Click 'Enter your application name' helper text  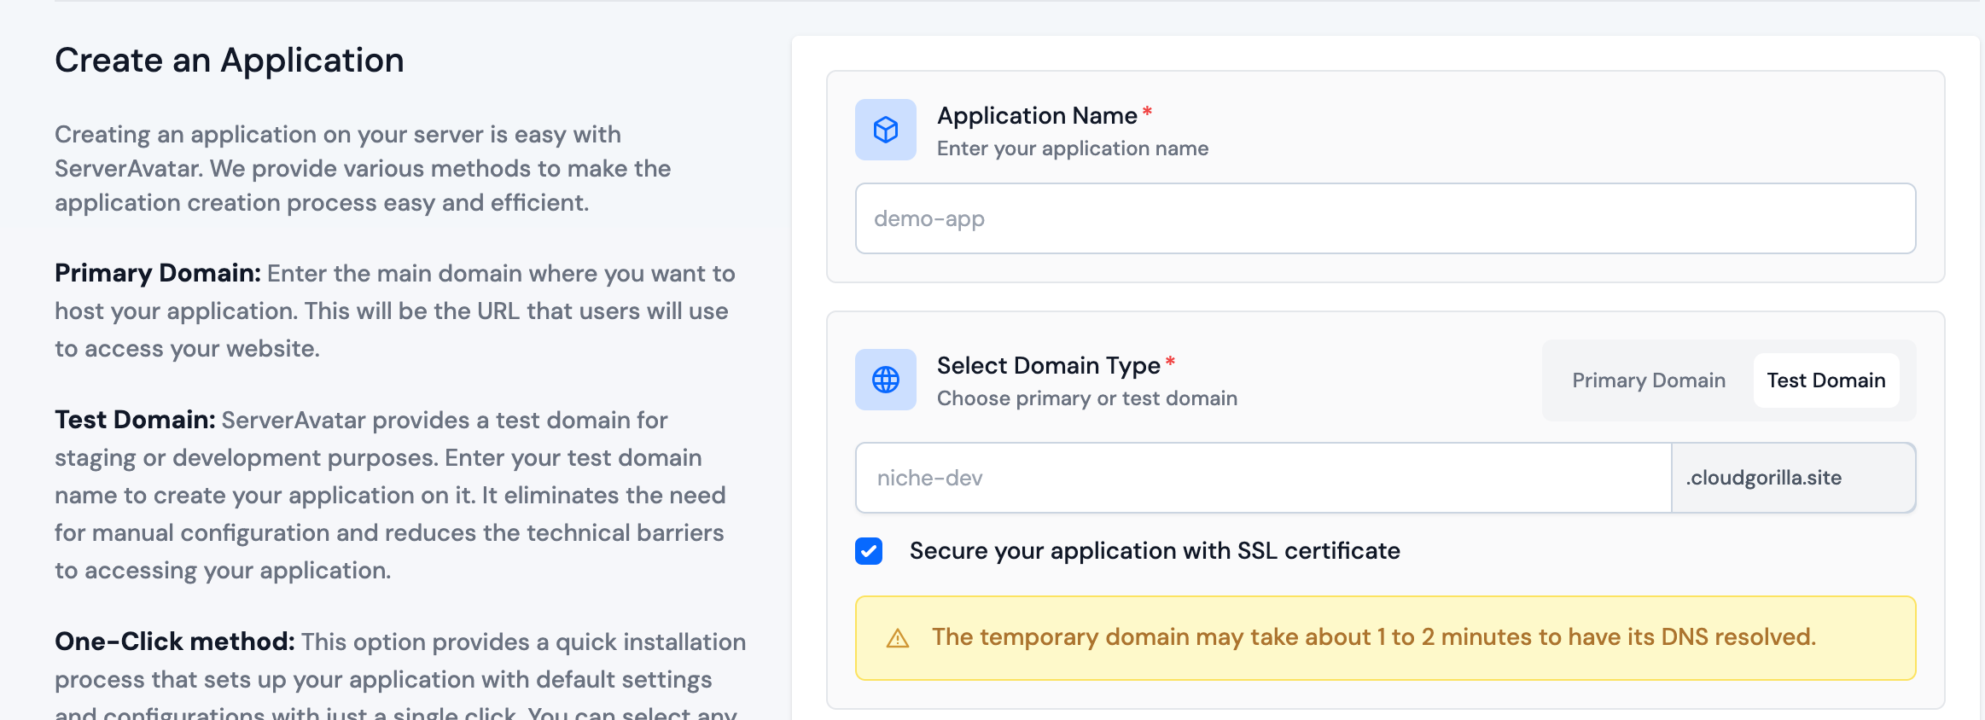point(1073,148)
